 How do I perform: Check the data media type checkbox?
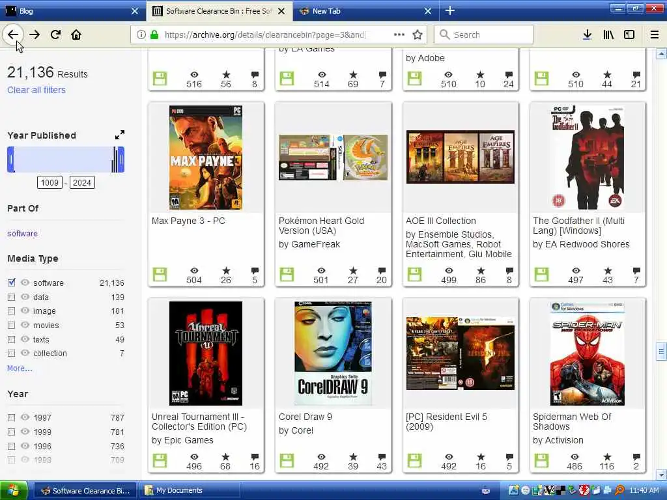pyautogui.click(x=12, y=297)
